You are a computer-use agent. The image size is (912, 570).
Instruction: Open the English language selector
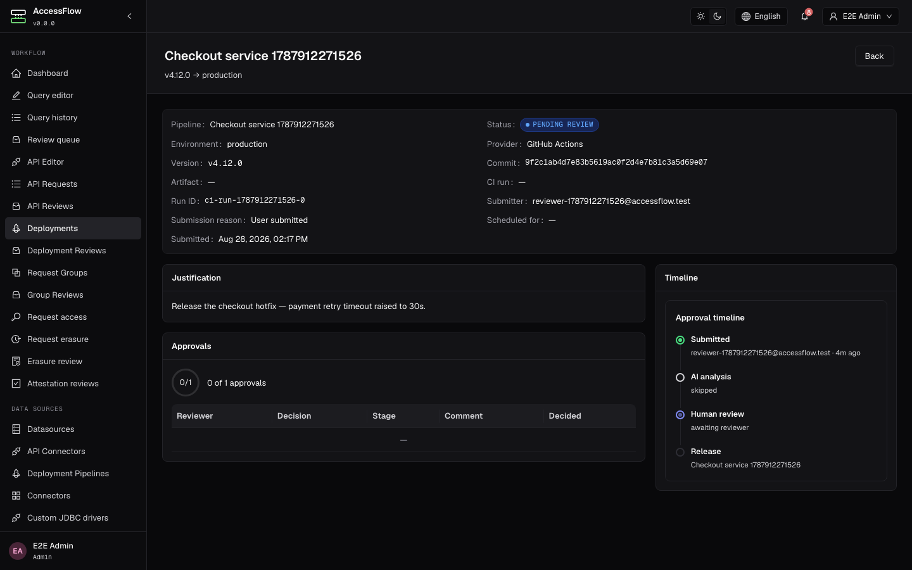tap(761, 16)
